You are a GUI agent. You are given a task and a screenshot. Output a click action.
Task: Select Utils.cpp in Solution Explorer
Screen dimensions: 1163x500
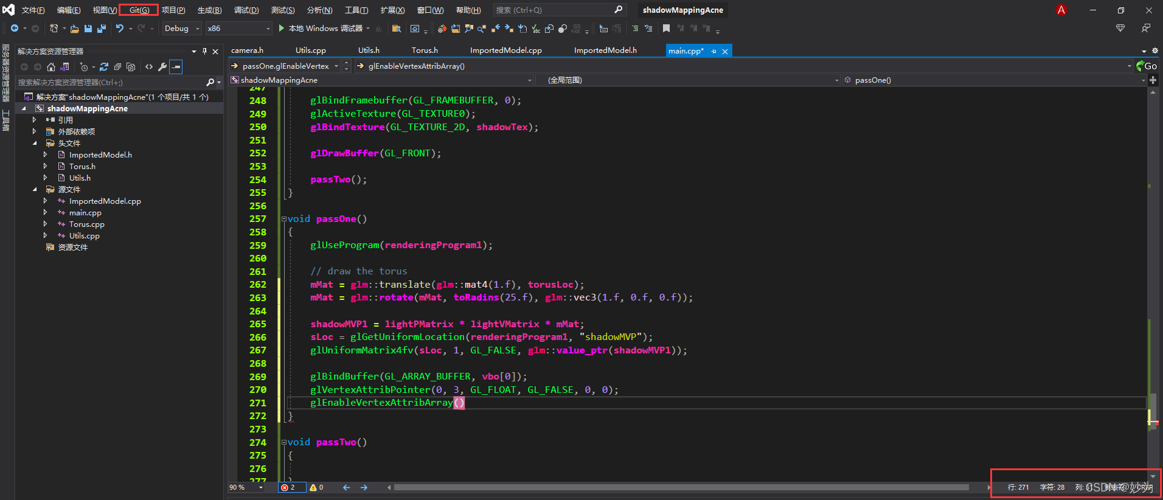point(84,236)
